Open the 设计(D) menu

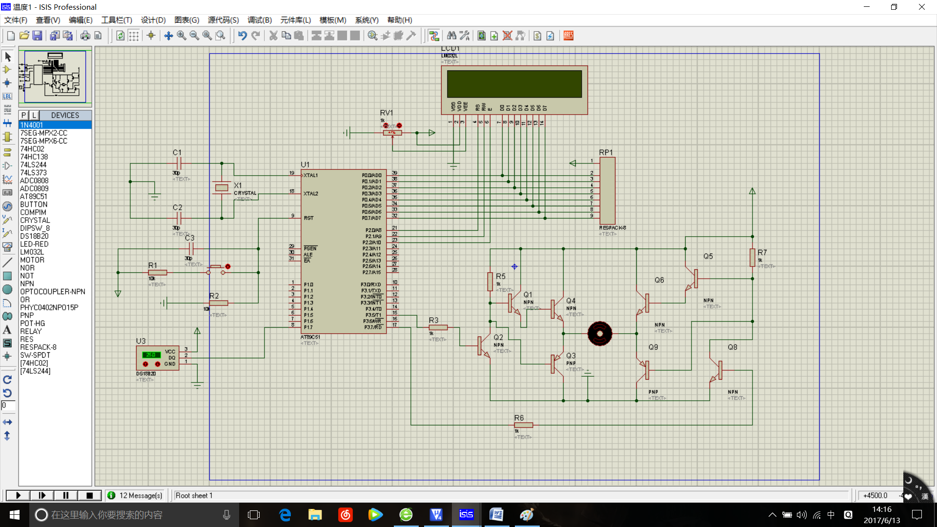pyautogui.click(x=153, y=20)
